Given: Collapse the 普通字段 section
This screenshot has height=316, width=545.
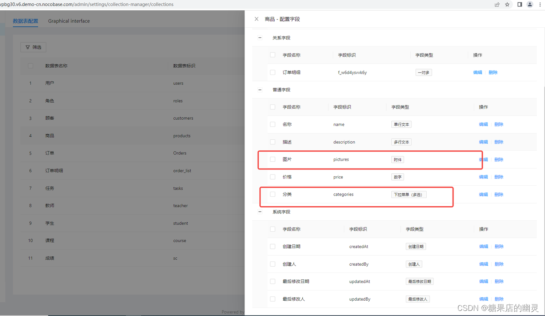Looking at the screenshot, I should pos(260,89).
